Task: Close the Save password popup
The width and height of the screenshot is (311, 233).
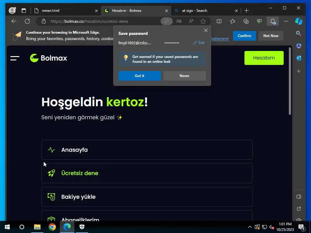Action: [x=206, y=30]
